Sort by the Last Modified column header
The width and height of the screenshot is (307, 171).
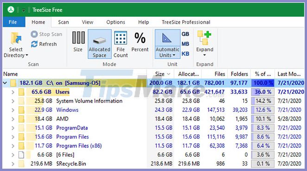tap(290, 74)
